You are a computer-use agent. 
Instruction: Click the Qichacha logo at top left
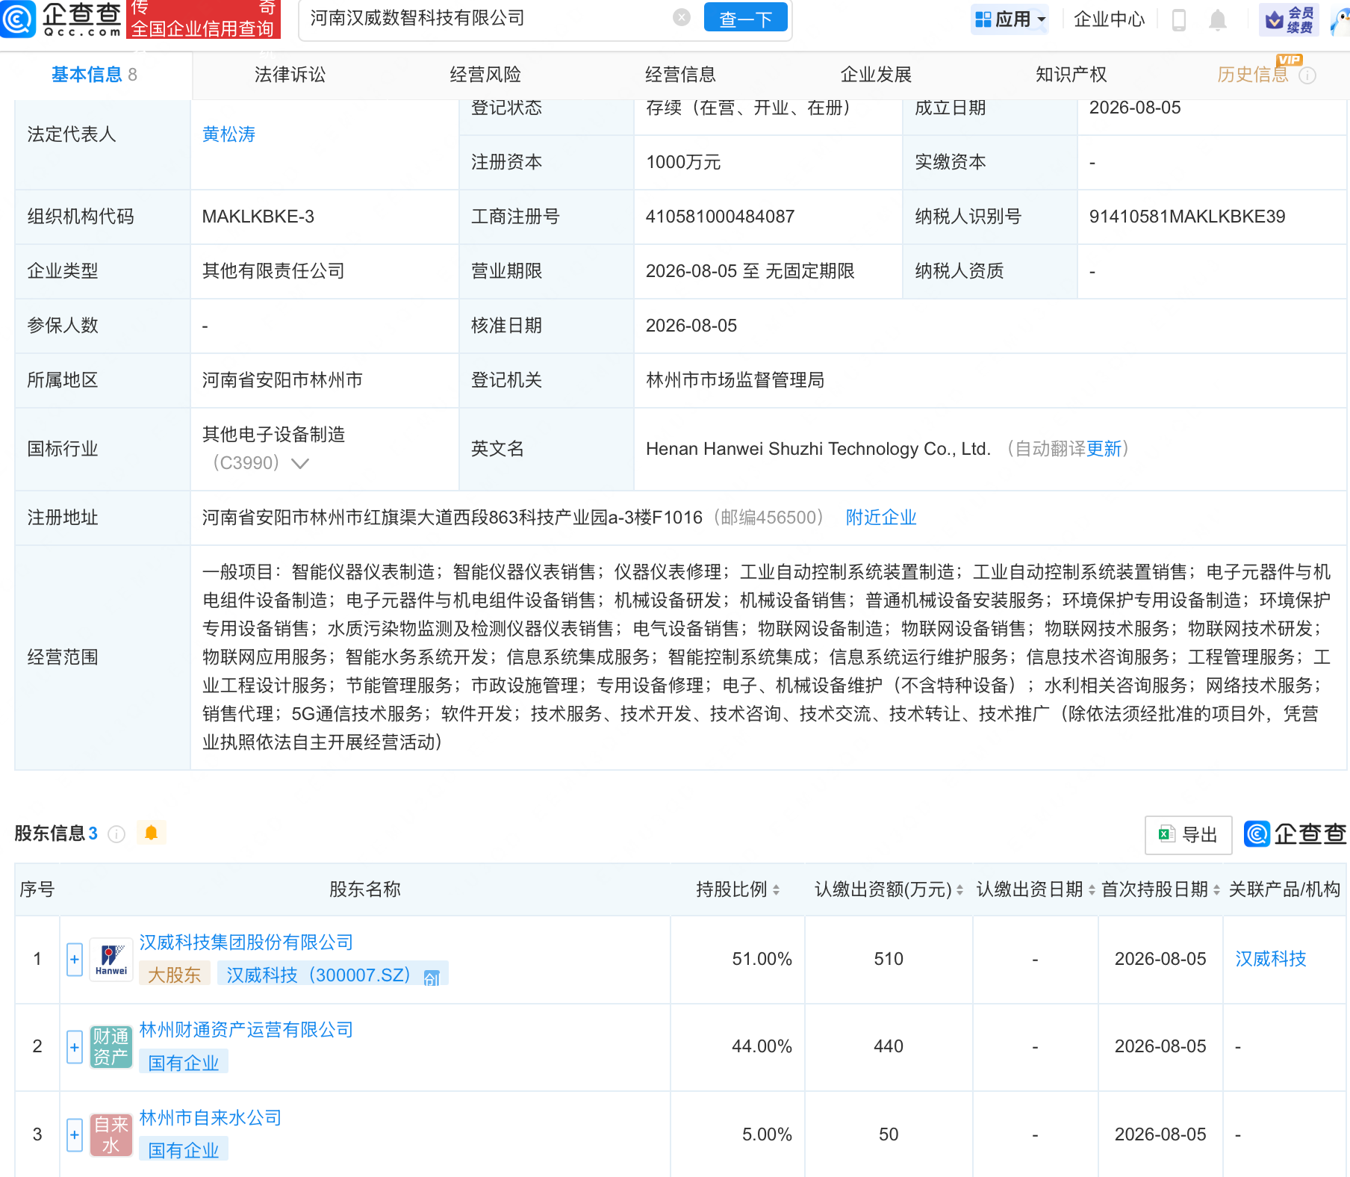coord(61,19)
